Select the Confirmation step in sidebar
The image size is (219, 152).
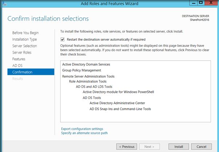pyautogui.click(x=22, y=72)
